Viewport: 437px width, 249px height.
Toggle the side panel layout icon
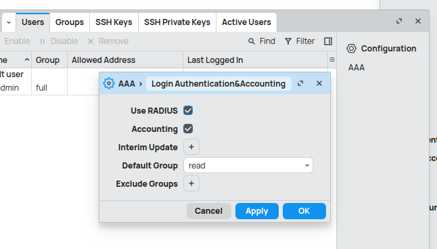[328, 41]
